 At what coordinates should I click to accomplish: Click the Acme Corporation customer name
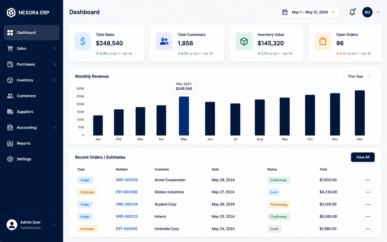[170, 180]
